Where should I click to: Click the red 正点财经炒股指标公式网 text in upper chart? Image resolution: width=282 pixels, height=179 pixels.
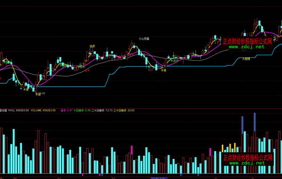(x=247, y=42)
